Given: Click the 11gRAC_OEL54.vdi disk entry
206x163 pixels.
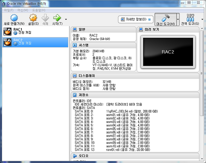Looking at the screenshot, I should (x=132, y=111).
